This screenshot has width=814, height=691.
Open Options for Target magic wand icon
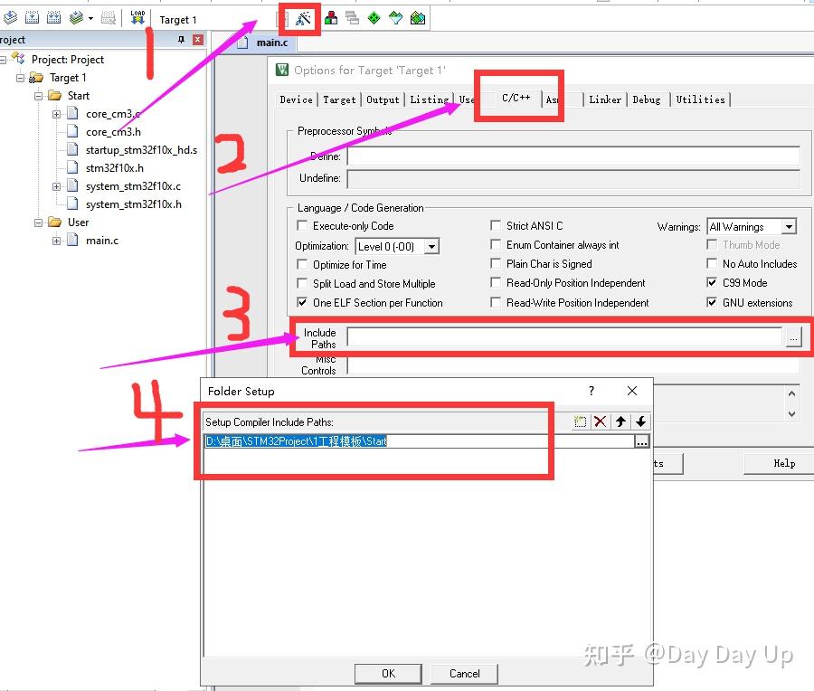303,19
